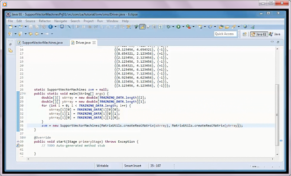291x176 pixels.
Task: Click the Run with red toolbox icon
Action: [x=189, y=27]
